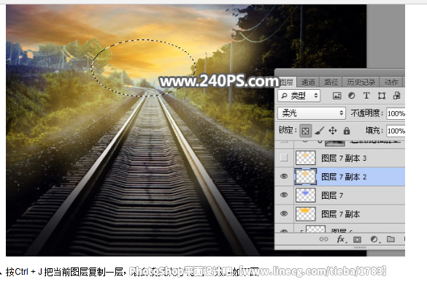Filter layers by shape layer icon
This screenshot has height=285, width=427.
click(382, 96)
